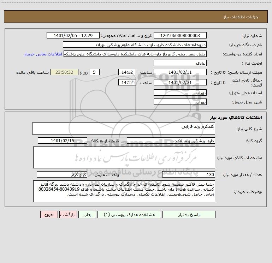
Task: Click the اولویت نیاز field عادي
Action: 180,63
